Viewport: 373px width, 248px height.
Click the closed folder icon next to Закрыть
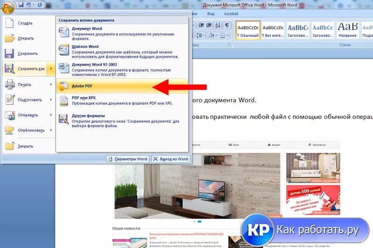coord(10,146)
